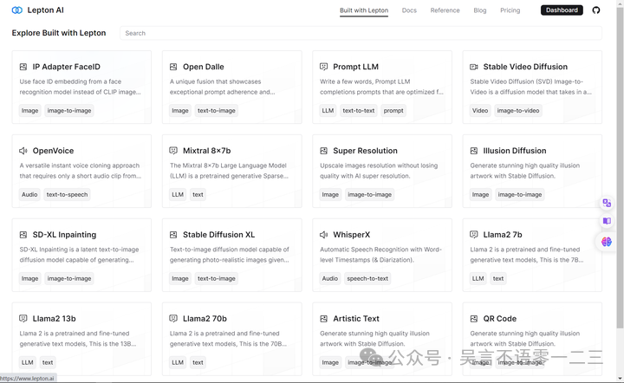This screenshot has height=383, width=624.
Task: Click the Super Resolution image icon
Action: [323, 151]
